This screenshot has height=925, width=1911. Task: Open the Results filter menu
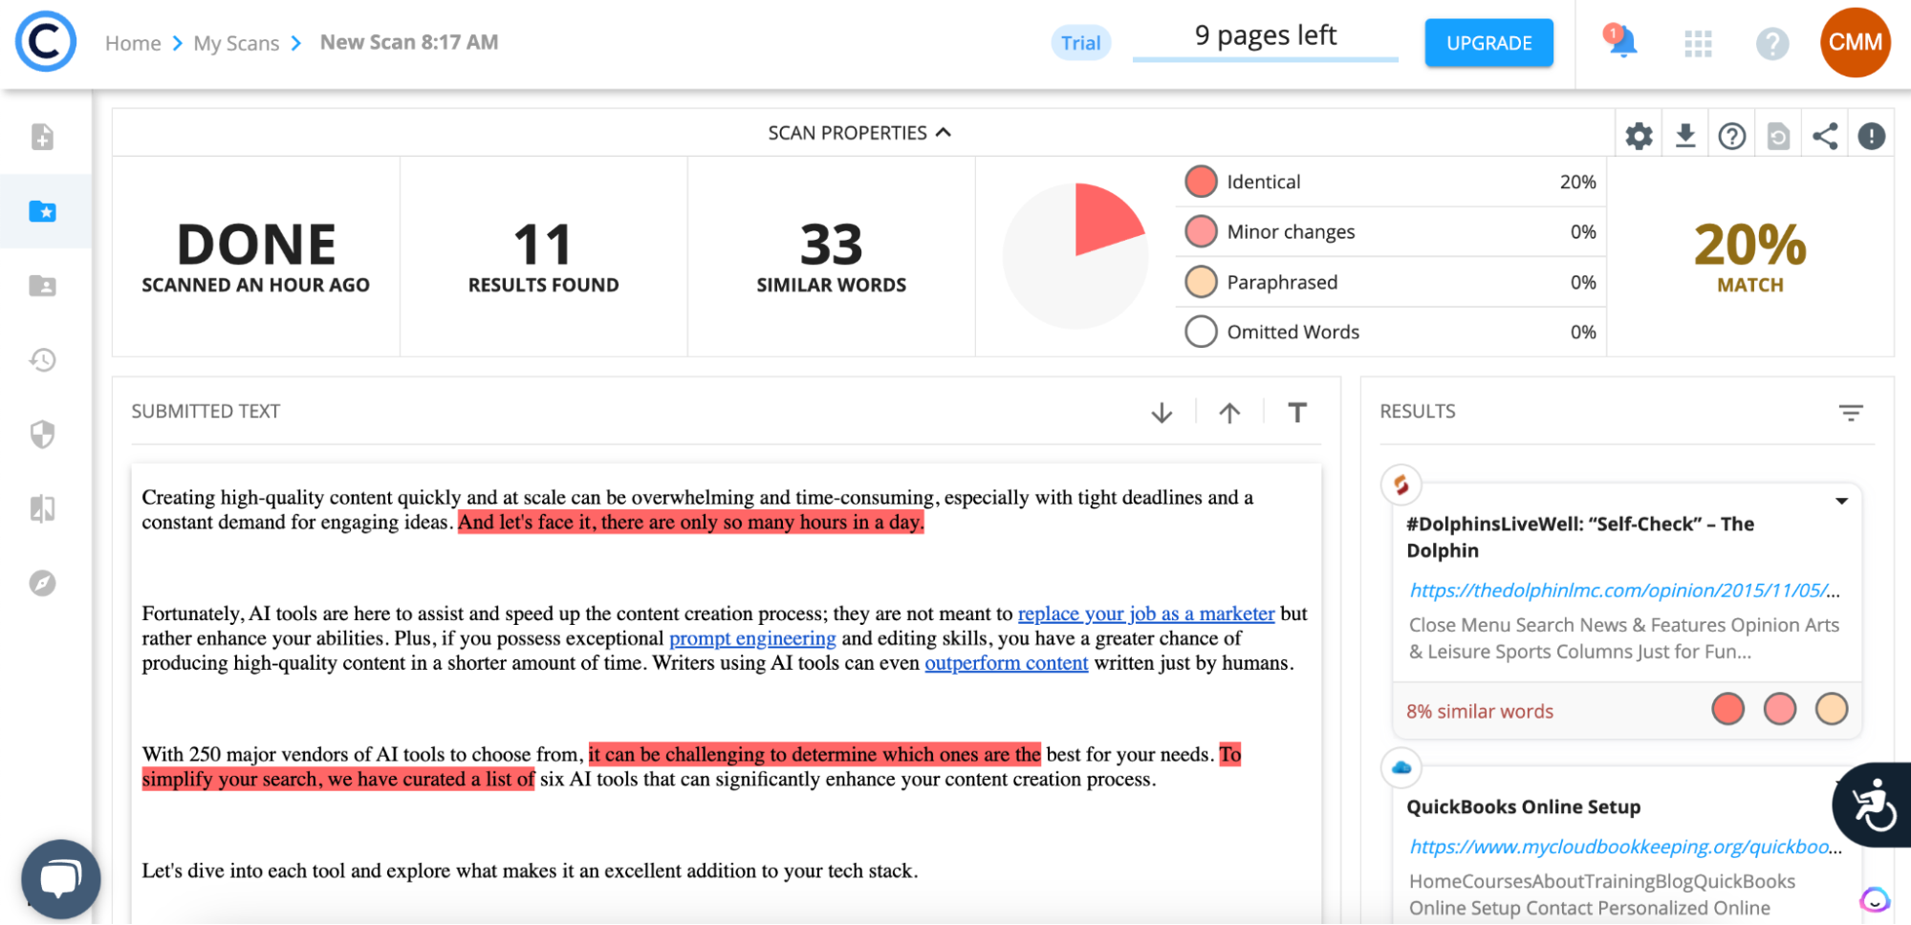click(1851, 413)
